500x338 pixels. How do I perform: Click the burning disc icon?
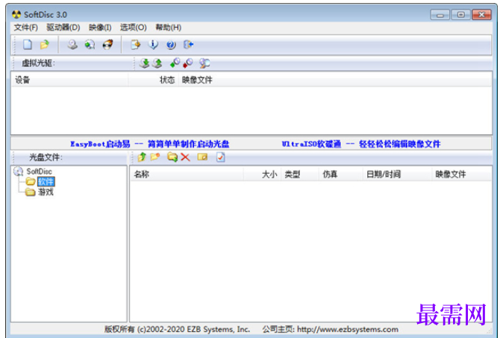[107, 44]
